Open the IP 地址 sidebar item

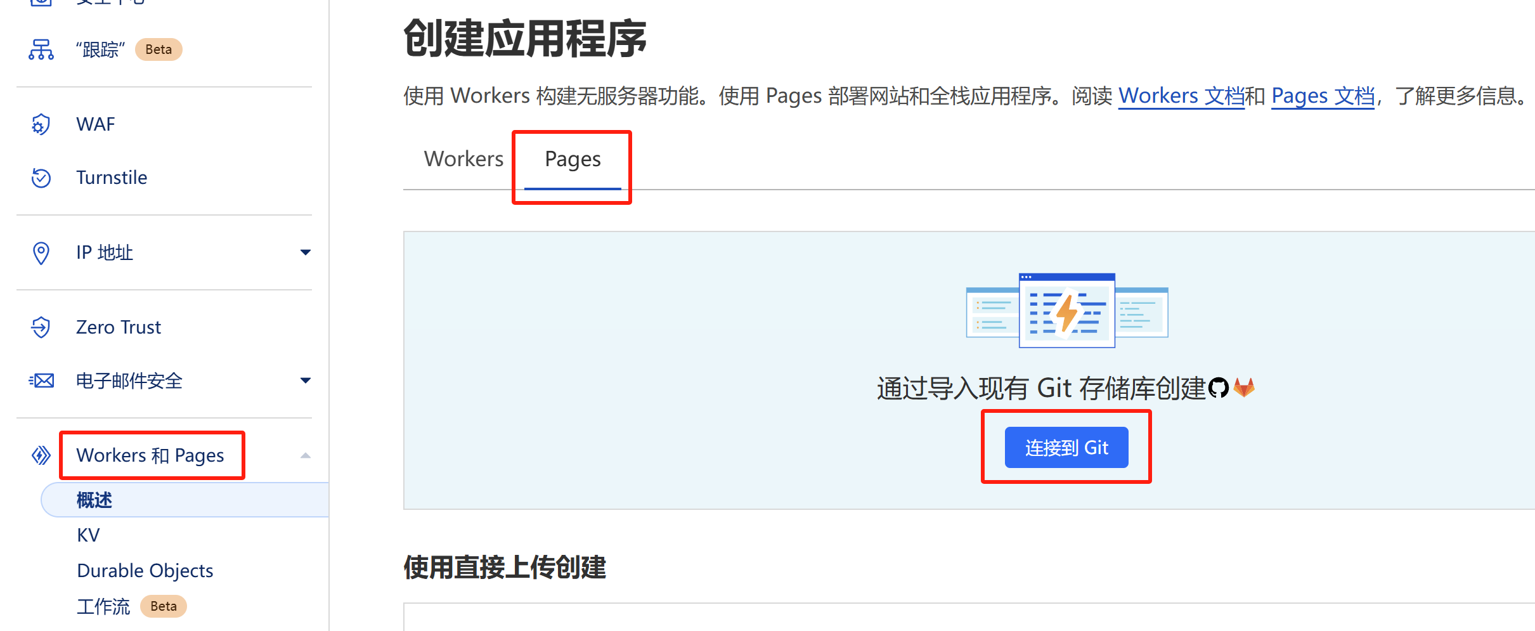[x=105, y=252]
